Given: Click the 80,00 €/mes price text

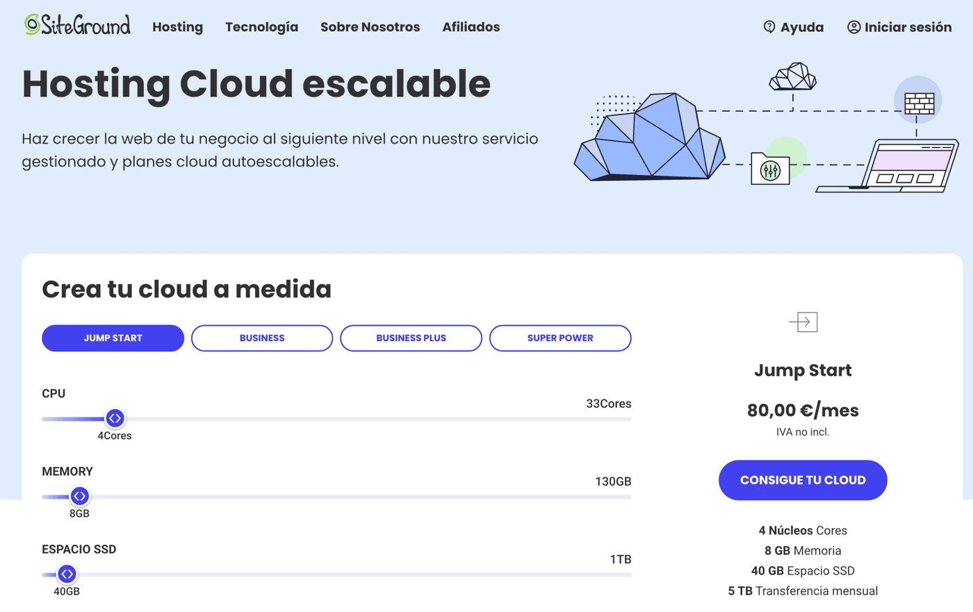Looking at the screenshot, I should tap(803, 411).
